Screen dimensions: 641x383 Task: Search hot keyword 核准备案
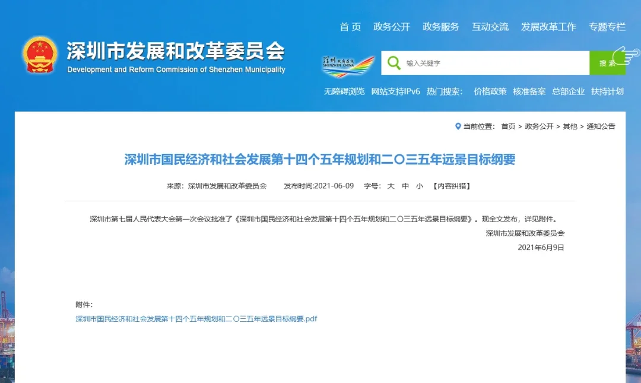pyautogui.click(x=529, y=91)
